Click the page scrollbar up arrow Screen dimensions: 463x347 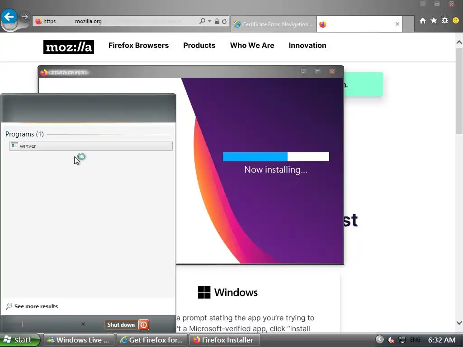pyautogui.click(x=459, y=42)
